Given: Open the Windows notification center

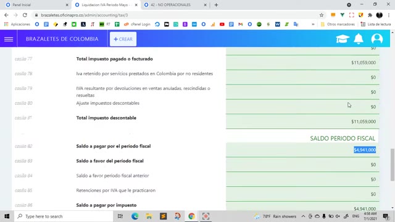Looking at the screenshot, I should click(386, 216).
